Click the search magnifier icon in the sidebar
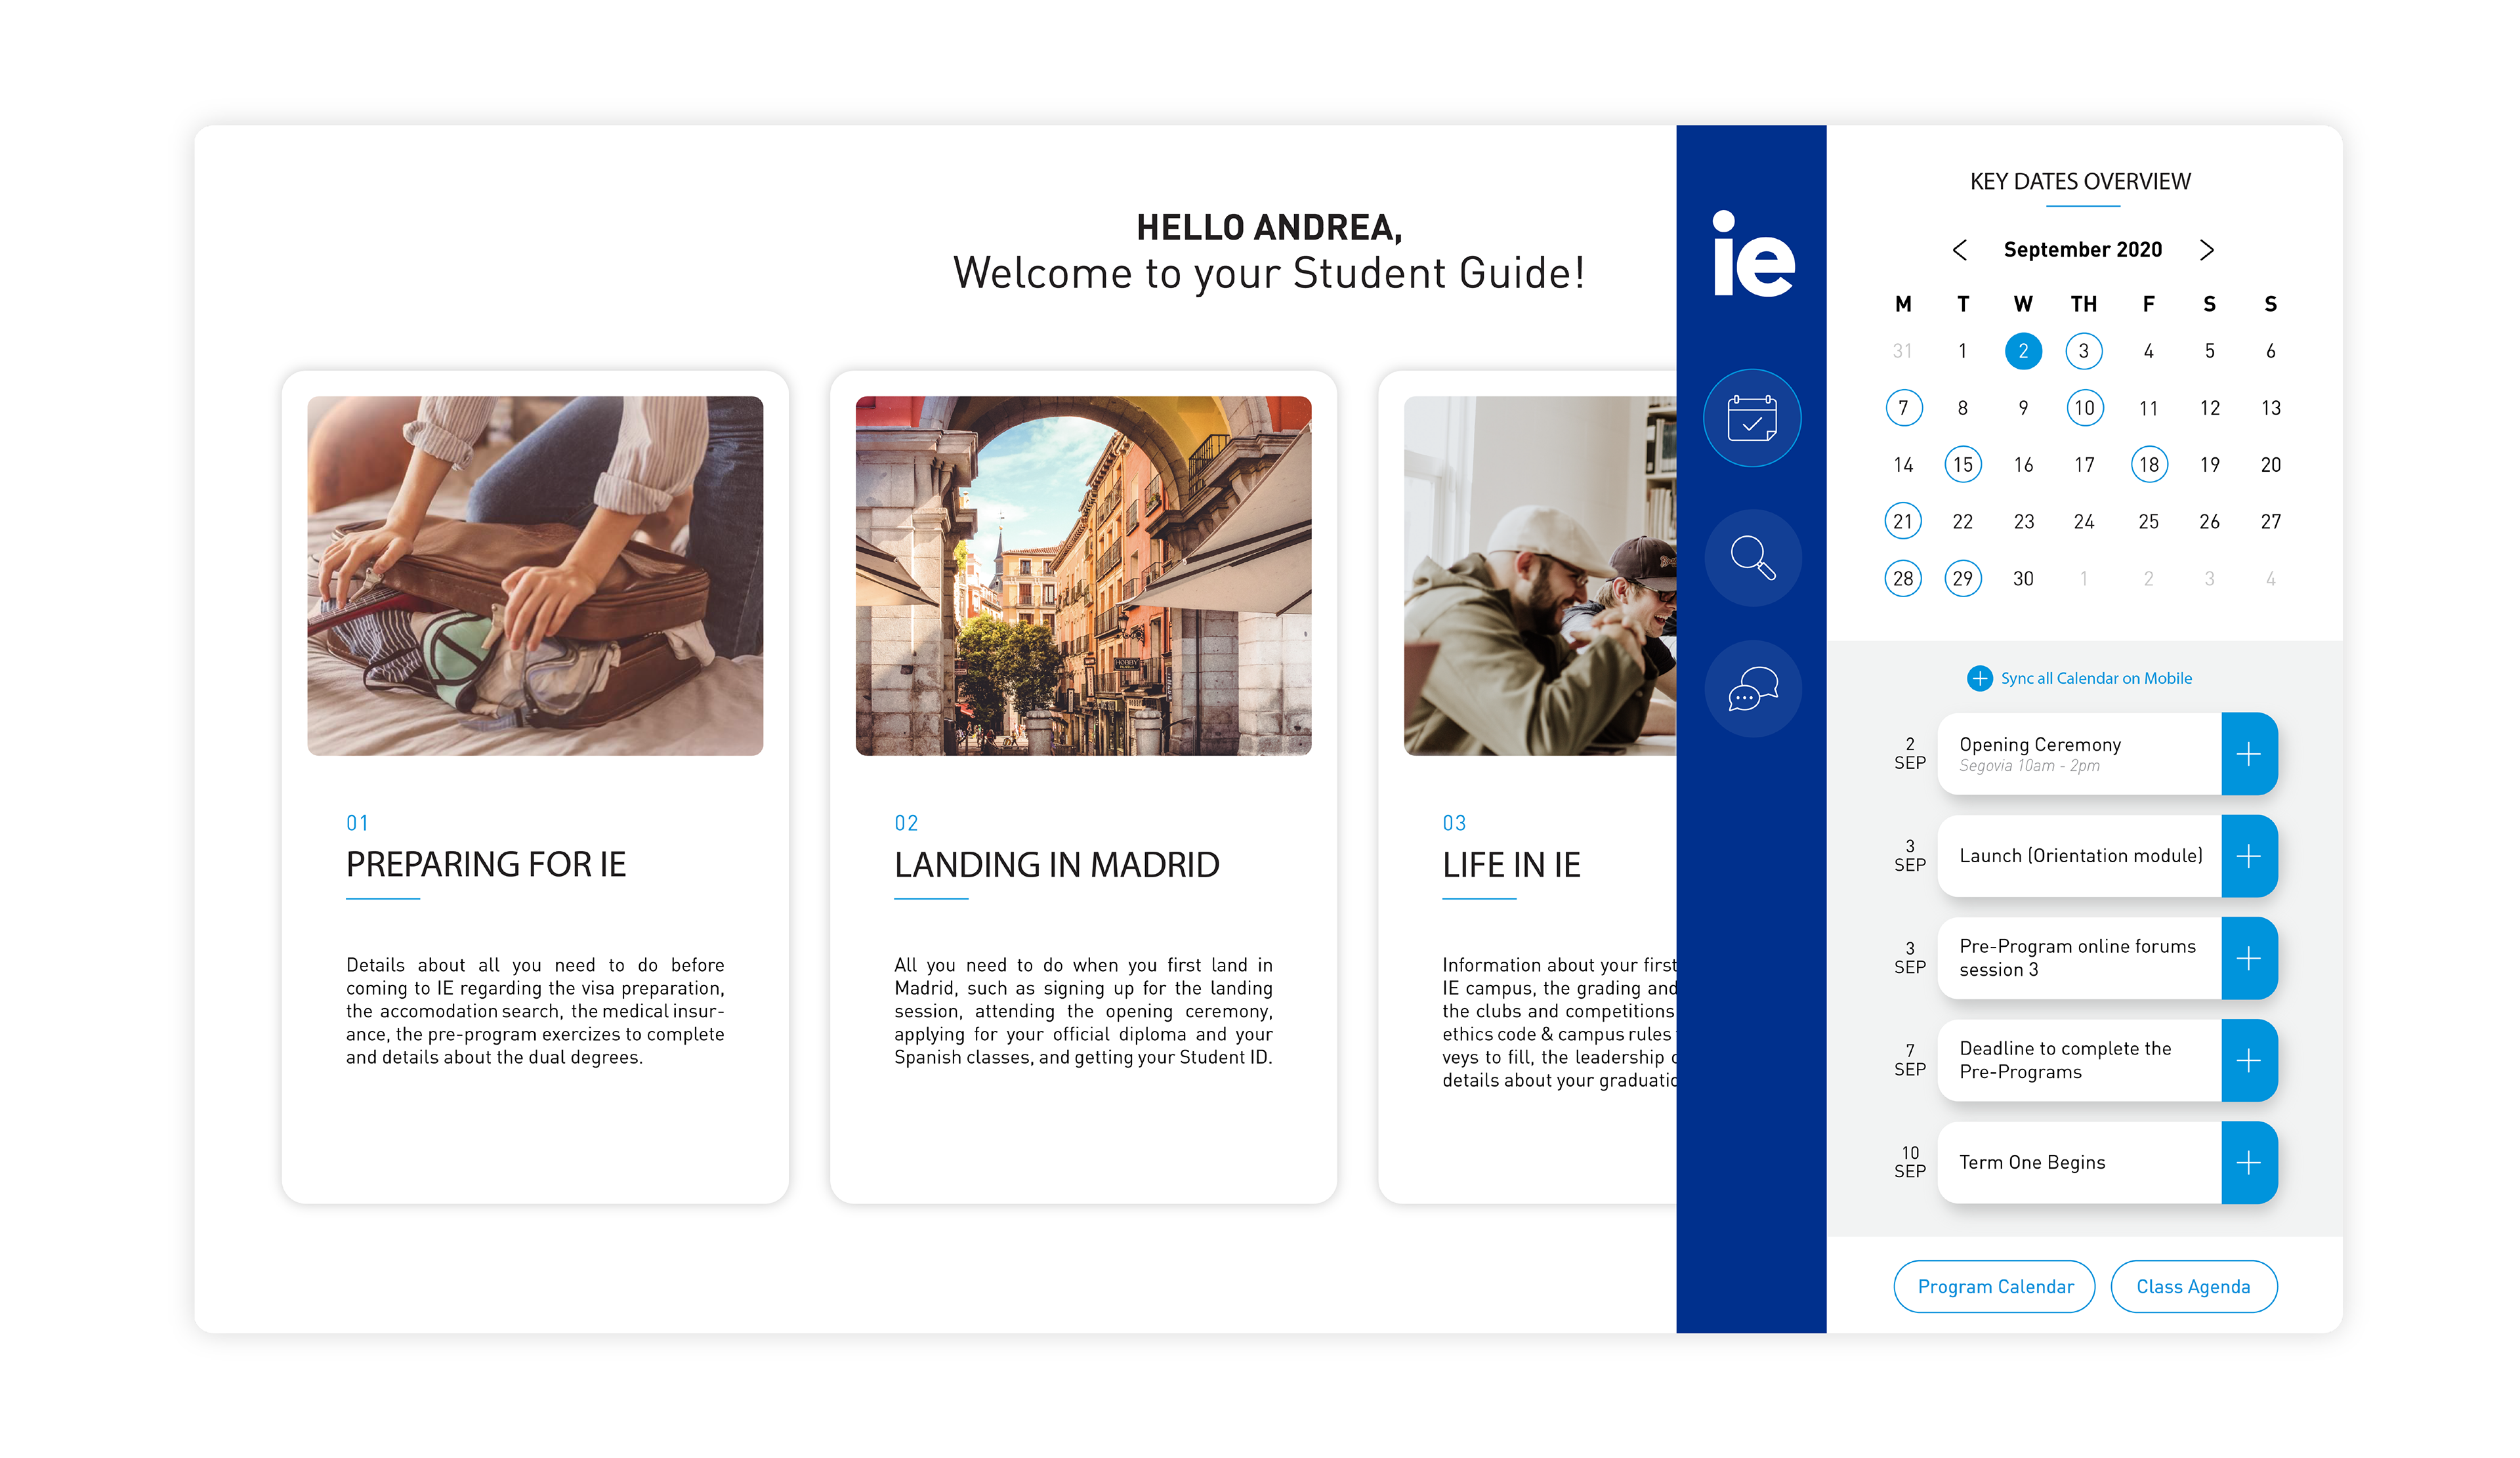This screenshot has width=2520, height=1458. point(1752,557)
